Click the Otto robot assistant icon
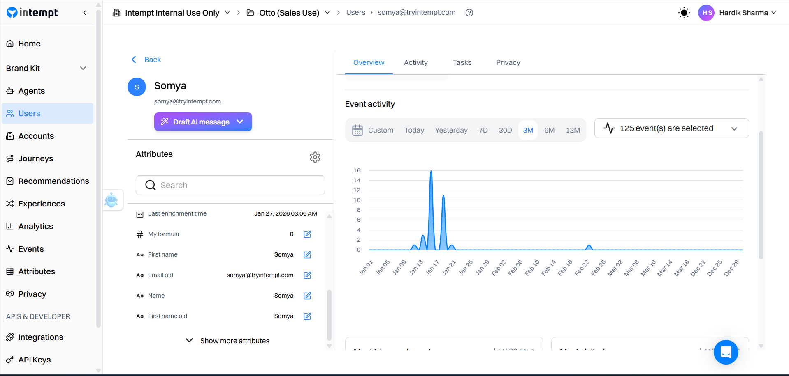This screenshot has width=789, height=376. [112, 200]
